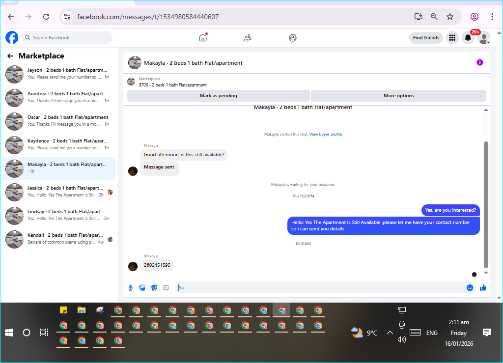Viewport: 503px width, 363px height.
Task: Open the Windows action center notification icon
Action: (x=487, y=333)
